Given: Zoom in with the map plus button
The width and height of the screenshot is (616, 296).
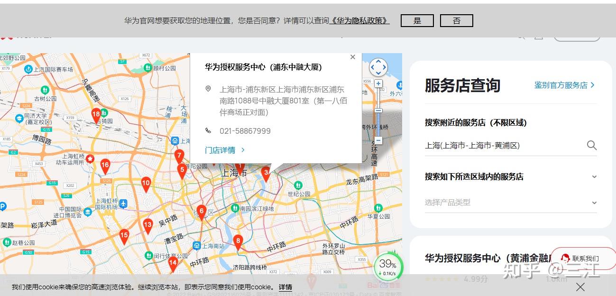Looking at the screenshot, I should [x=378, y=84].
